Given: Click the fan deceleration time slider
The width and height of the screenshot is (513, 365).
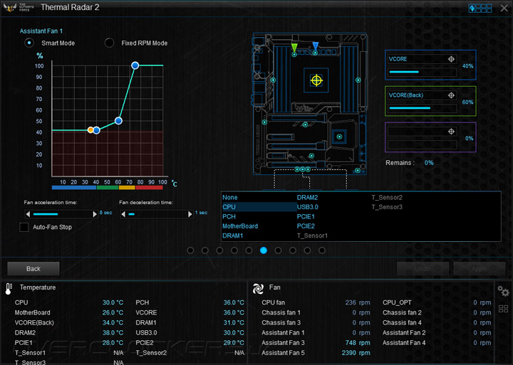Looking at the screenshot, I should pos(157,214).
